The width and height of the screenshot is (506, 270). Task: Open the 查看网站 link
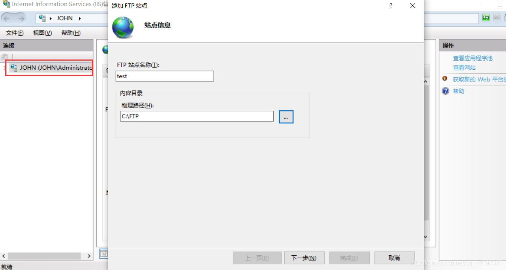coord(464,68)
